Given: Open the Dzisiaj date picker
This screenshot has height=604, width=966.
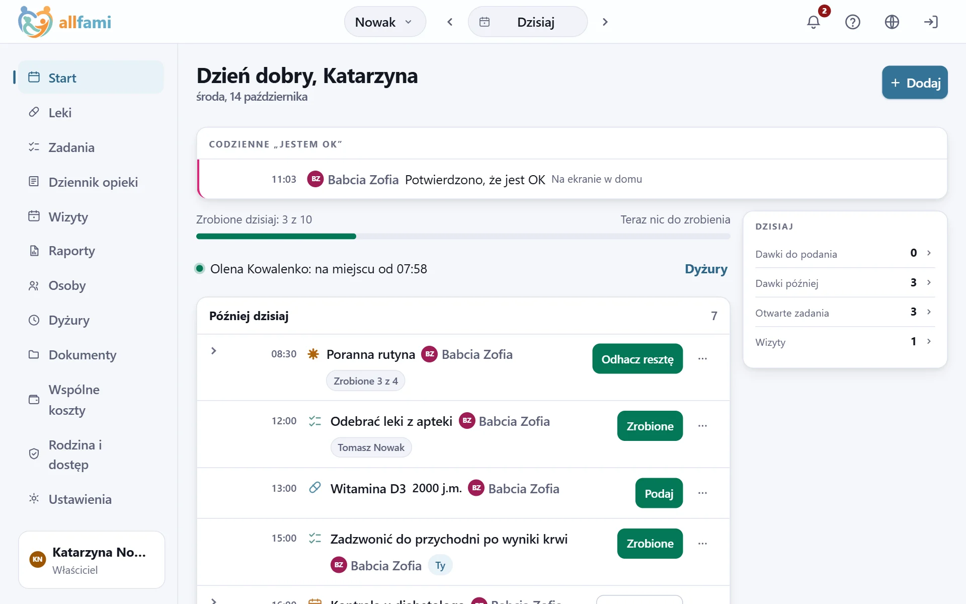Looking at the screenshot, I should click(528, 22).
